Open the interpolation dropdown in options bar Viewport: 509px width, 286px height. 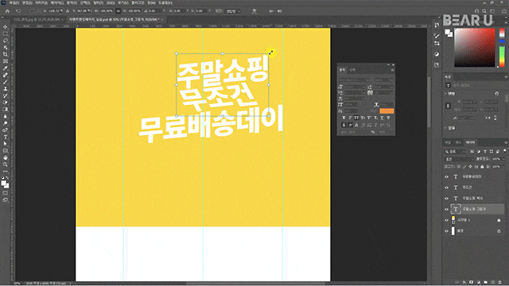[x=233, y=11]
